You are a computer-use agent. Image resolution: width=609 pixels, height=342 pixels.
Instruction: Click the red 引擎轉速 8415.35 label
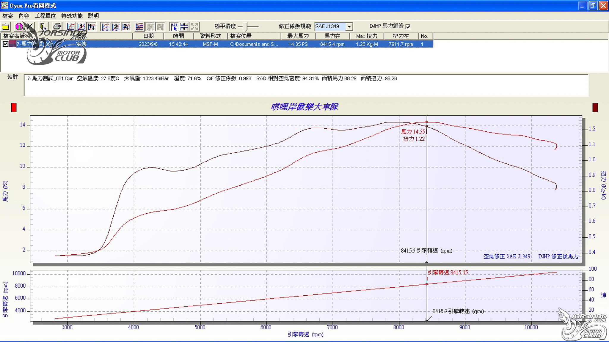pyautogui.click(x=448, y=272)
